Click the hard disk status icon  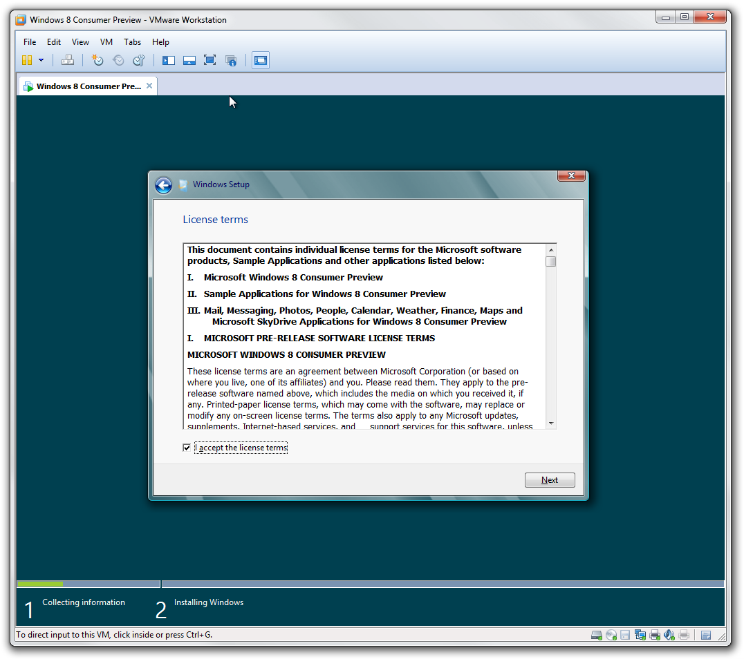tap(597, 634)
